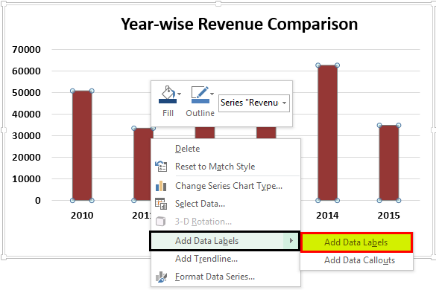
Task: Expand Add Data Labels submenu arrow
Action: tap(291, 241)
